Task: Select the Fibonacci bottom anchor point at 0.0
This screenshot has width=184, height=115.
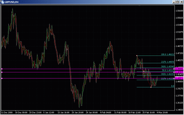Action: [151, 87]
